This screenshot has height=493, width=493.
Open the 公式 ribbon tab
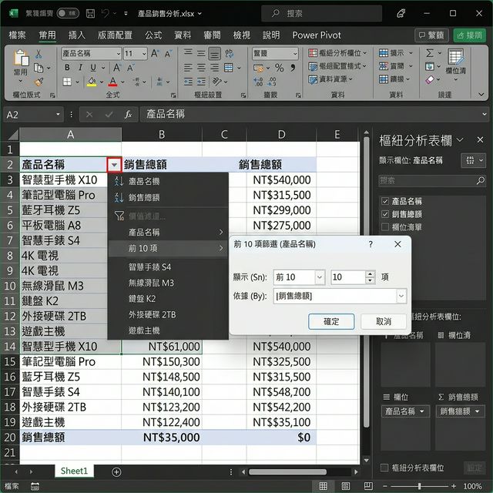[x=153, y=35]
